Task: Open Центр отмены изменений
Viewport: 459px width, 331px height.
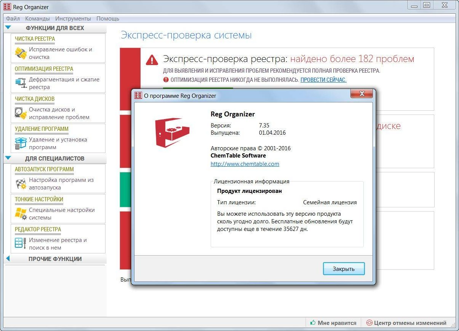Action: [x=406, y=323]
